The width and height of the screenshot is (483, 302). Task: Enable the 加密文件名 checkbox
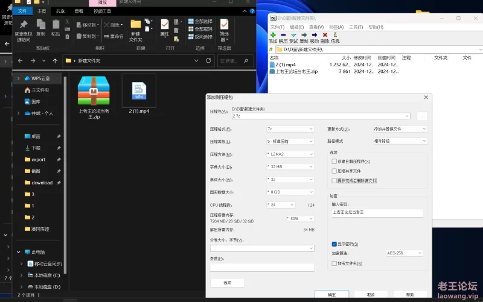(334, 263)
